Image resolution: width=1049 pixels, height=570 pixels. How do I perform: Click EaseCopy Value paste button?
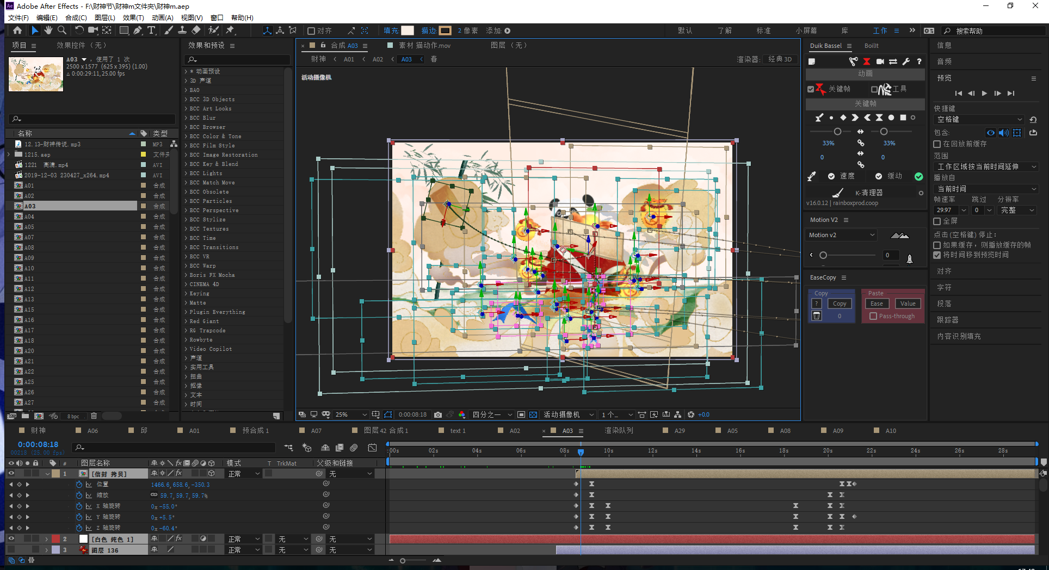pyautogui.click(x=908, y=303)
